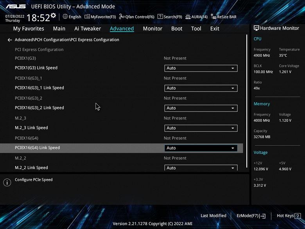
Task: Click Core Voltage value 1.261 V
Action: click(x=285, y=72)
